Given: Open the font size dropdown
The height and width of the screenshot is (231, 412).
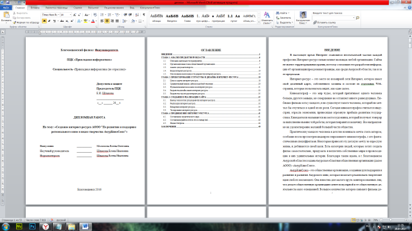Looking at the screenshot, I should [x=70, y=15].
